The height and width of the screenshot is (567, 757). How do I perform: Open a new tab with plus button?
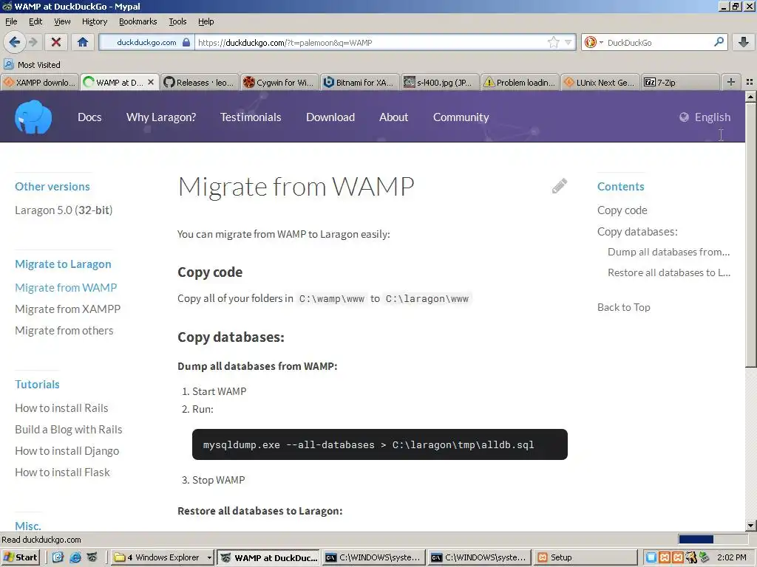click(x=731, y=82)
